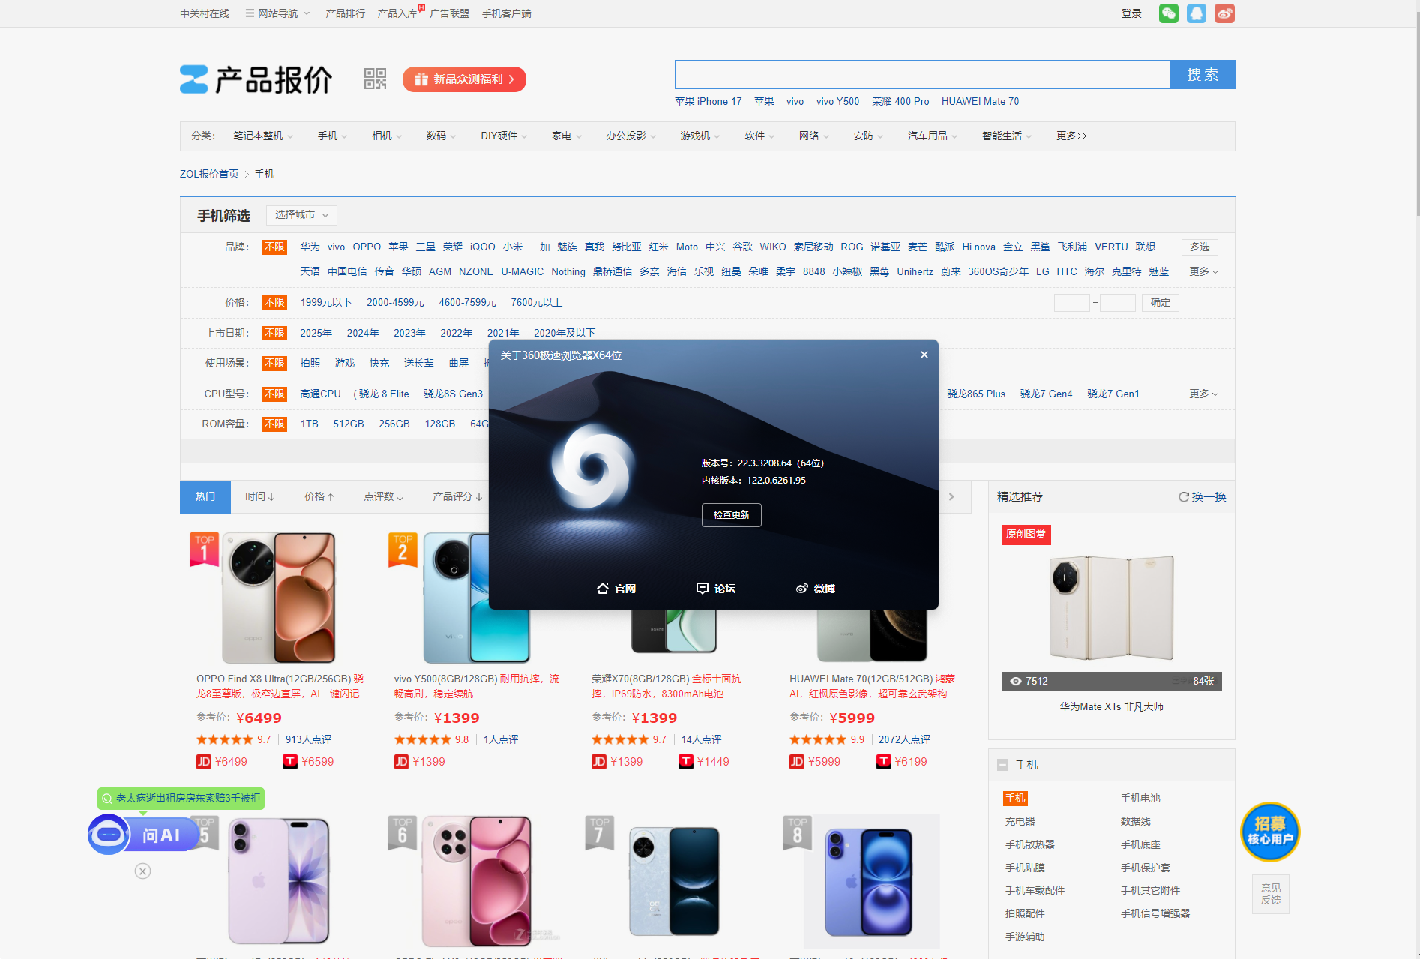Viewport: 1420px width, 959px height.
Task: Open 官网 home icon in about dialog
Action: [x=616, y=589]
